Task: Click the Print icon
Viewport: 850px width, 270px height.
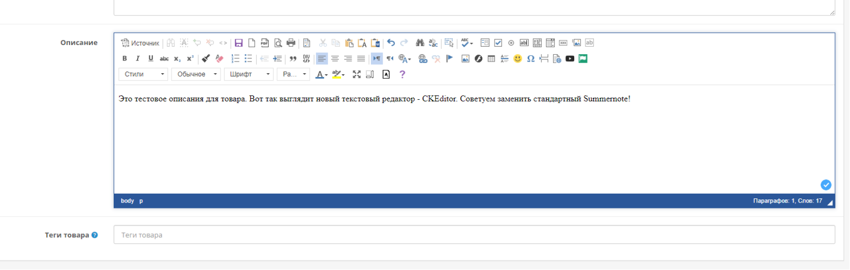Action: coord(291,43)
